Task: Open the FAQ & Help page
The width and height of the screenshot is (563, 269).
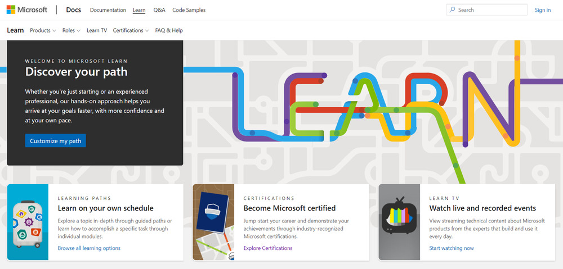Action: click(x=169, y=30)
